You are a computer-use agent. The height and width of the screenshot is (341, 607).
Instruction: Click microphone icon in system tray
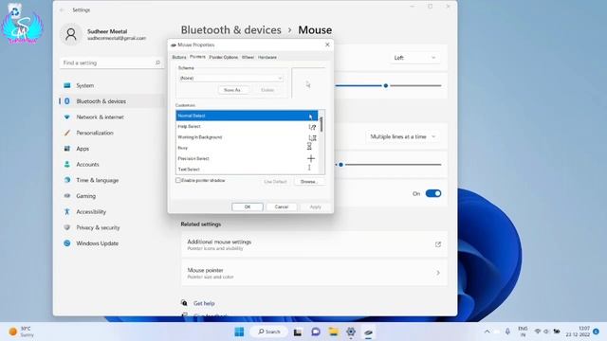tap(507, 332)
